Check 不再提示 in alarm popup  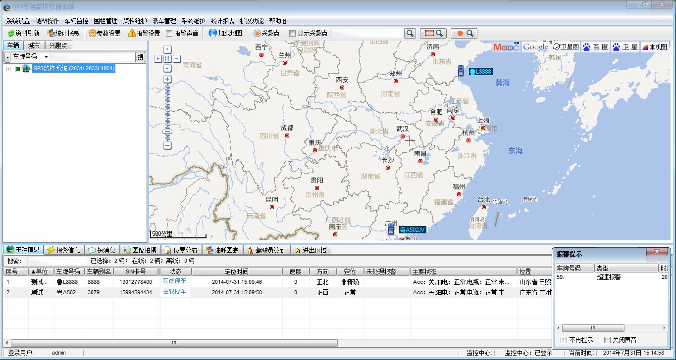[x=564, y=340]
